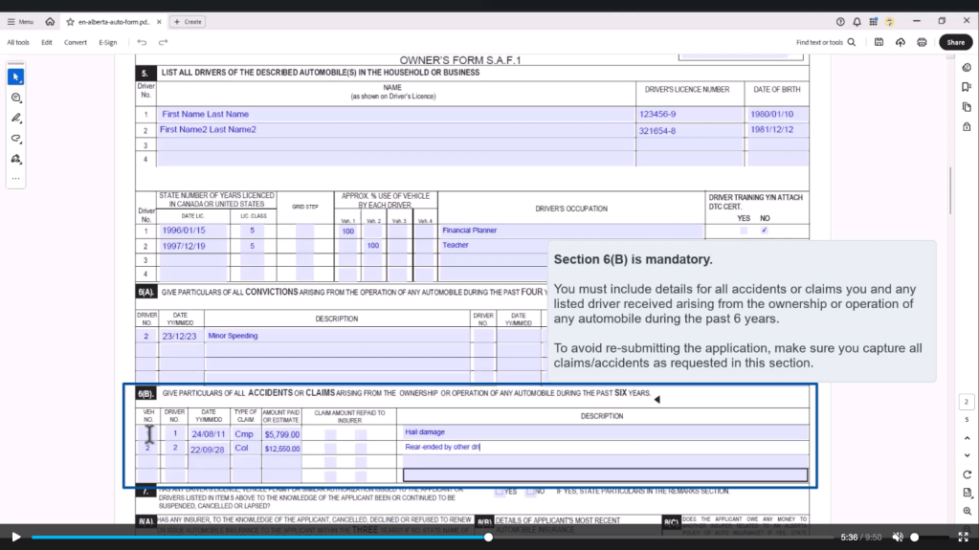Open the E-Sign tab
979x550 pixels.
(107, 42)
